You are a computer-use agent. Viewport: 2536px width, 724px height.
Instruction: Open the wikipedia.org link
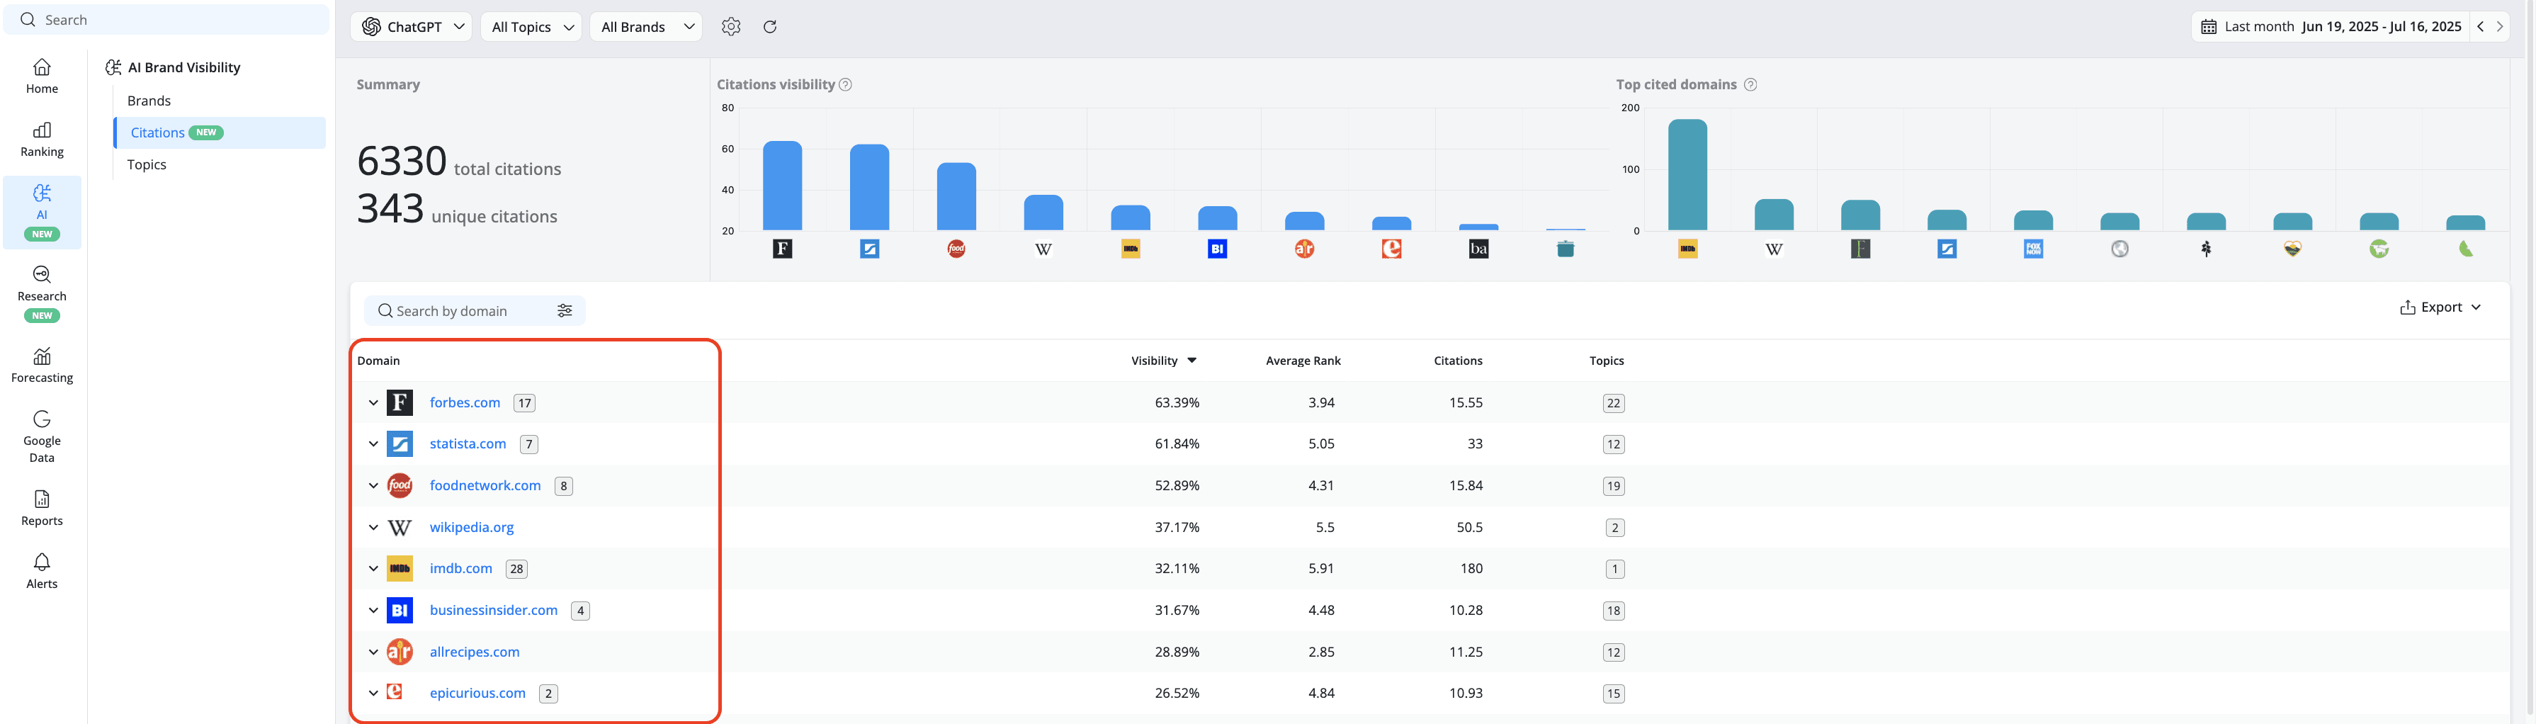click(x=472, y=527)
